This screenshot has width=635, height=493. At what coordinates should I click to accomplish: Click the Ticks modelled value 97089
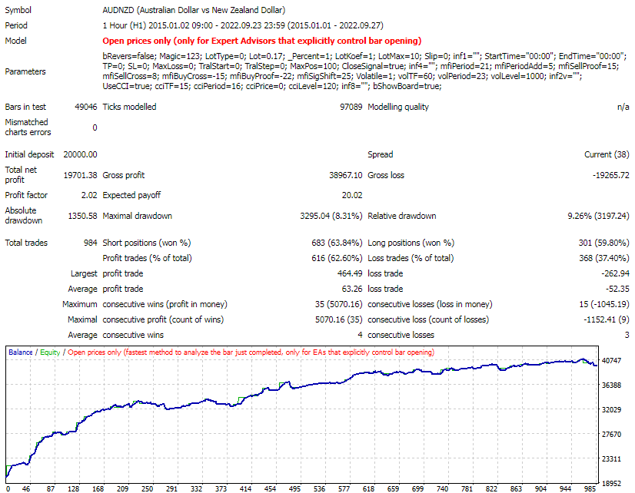pos(351,107)
